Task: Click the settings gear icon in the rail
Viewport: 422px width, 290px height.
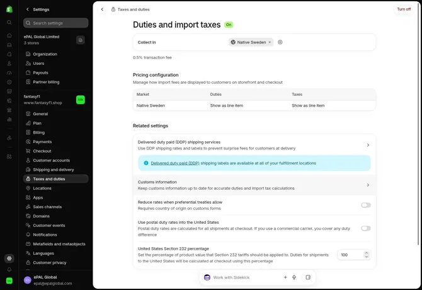Action: pyautogui.click(x=9, y=258)
